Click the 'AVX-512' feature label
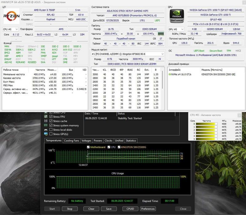This screenshot has width=246, height=215. [x=67, y=49]
